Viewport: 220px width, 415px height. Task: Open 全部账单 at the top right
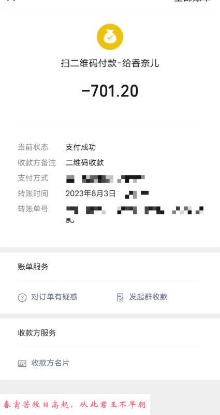193,2
